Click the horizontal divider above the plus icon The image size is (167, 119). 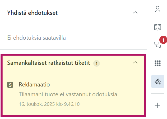(x=158, y=93)
